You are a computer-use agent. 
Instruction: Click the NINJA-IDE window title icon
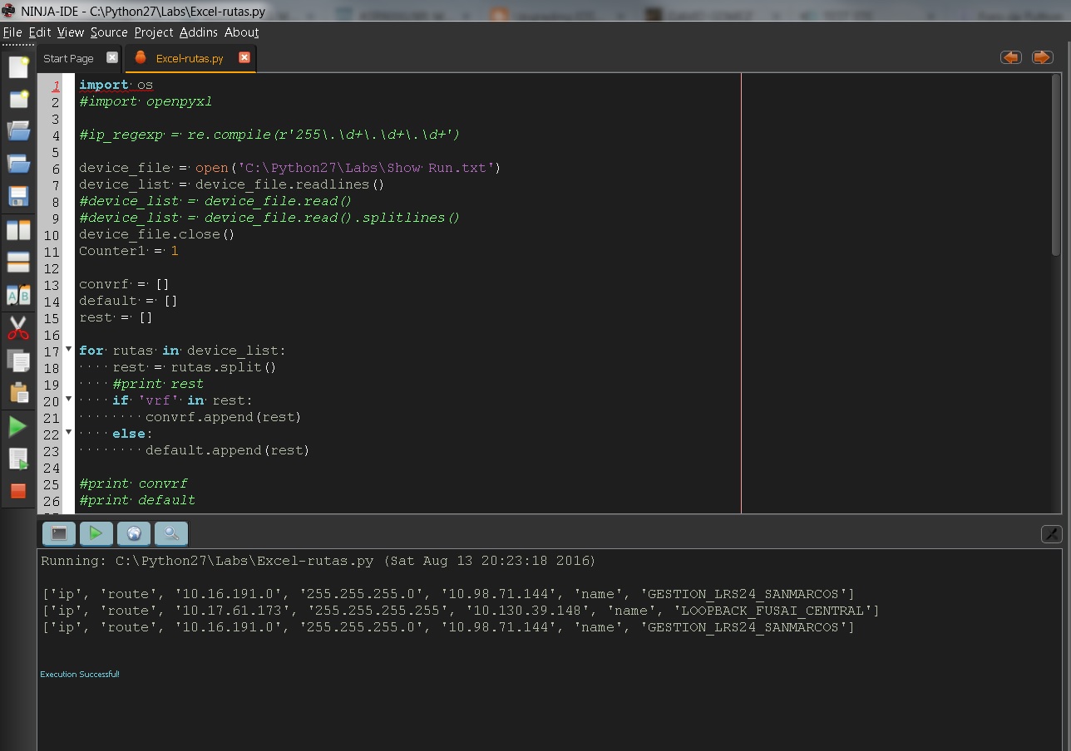8,10
